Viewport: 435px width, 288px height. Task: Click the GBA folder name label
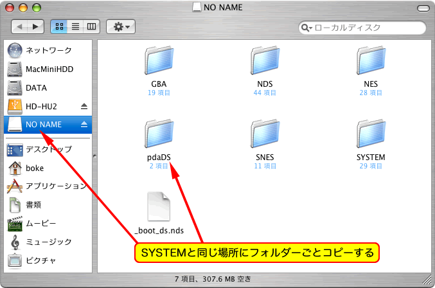point(159,84)
